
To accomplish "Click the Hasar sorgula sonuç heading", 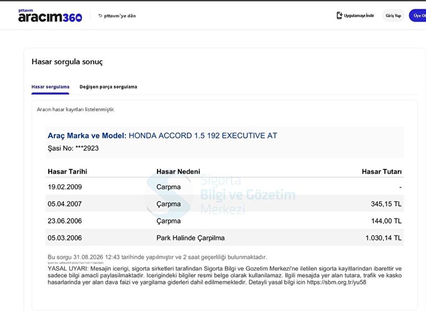I will (x=67, y=61).
